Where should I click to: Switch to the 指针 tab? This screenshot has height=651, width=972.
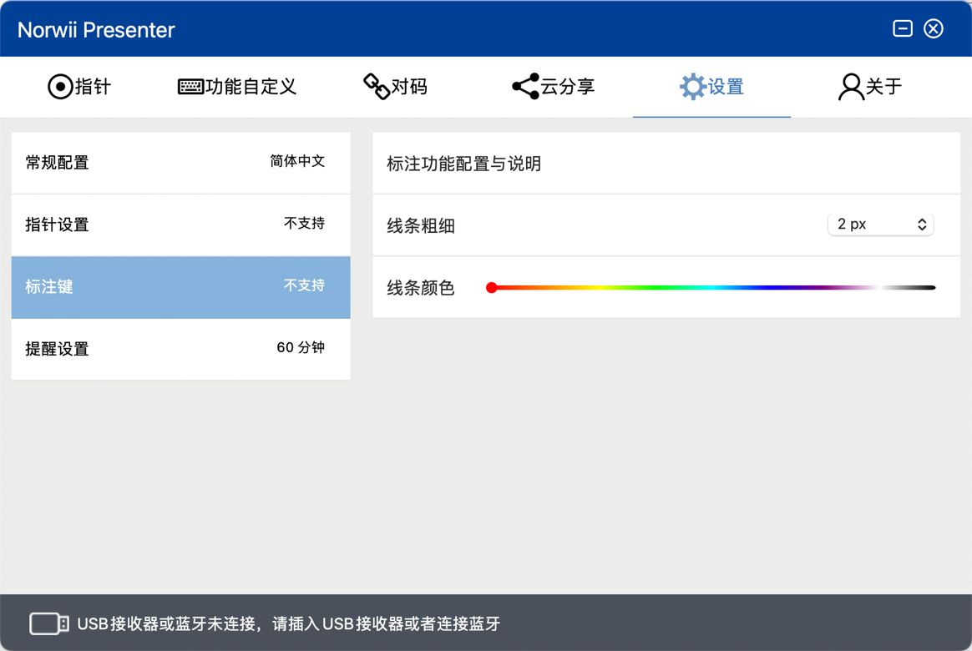pyautogui.click(x=79, y=87)
